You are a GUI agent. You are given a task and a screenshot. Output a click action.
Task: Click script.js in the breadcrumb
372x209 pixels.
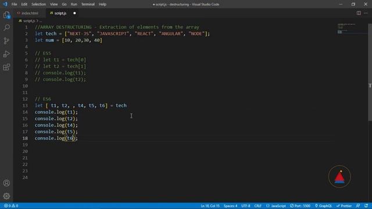(x=29, y=21)
